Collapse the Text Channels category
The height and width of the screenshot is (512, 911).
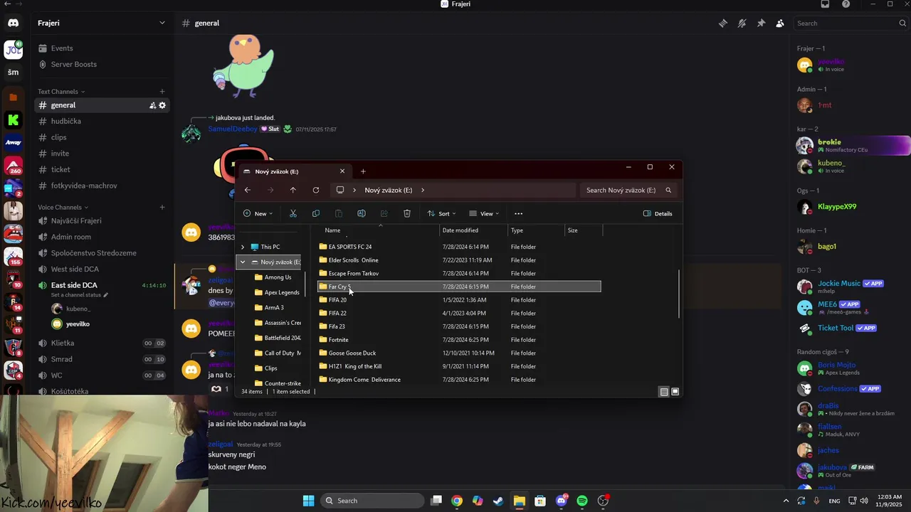coord(61,91)
